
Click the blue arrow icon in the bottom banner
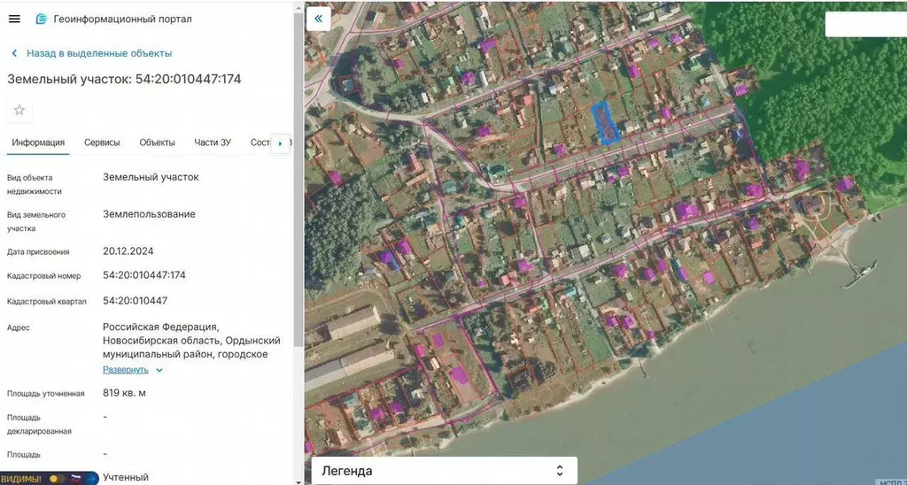[x=92, y=478]
